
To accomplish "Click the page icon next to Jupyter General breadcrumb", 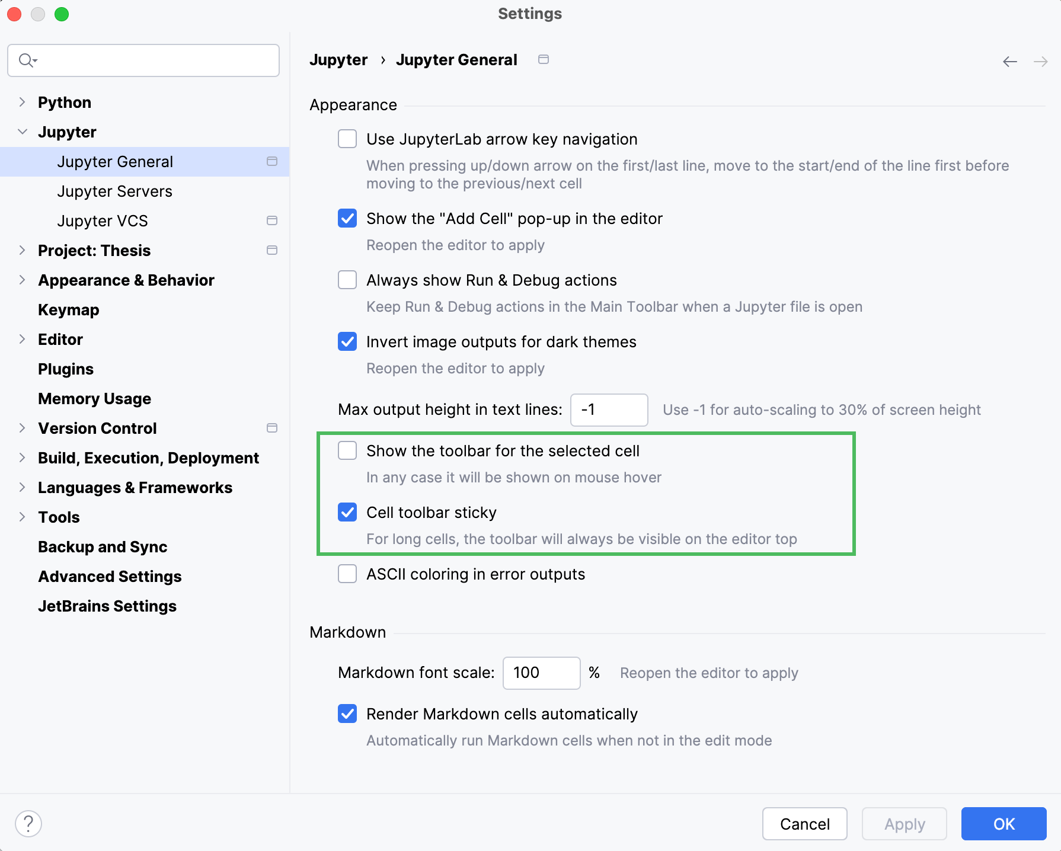I will pos(544,59).
